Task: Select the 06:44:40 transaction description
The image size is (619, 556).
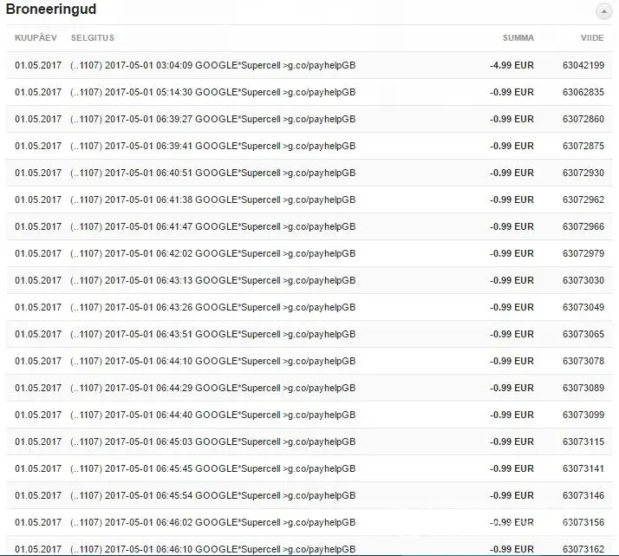Action: click(x=212, y=415)
